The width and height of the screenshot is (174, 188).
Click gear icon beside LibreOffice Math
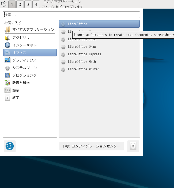[x=63, y=62]
